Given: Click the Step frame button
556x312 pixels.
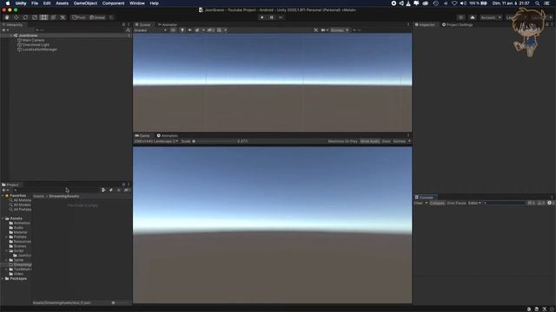Looking at the screenshot, I should pos(281,17).
